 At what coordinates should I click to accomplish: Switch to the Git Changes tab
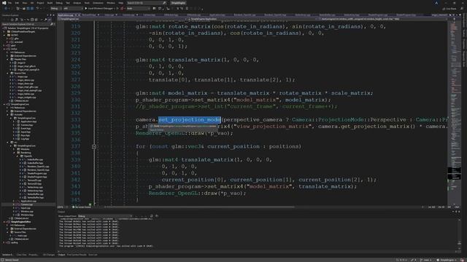coord(49,255)
